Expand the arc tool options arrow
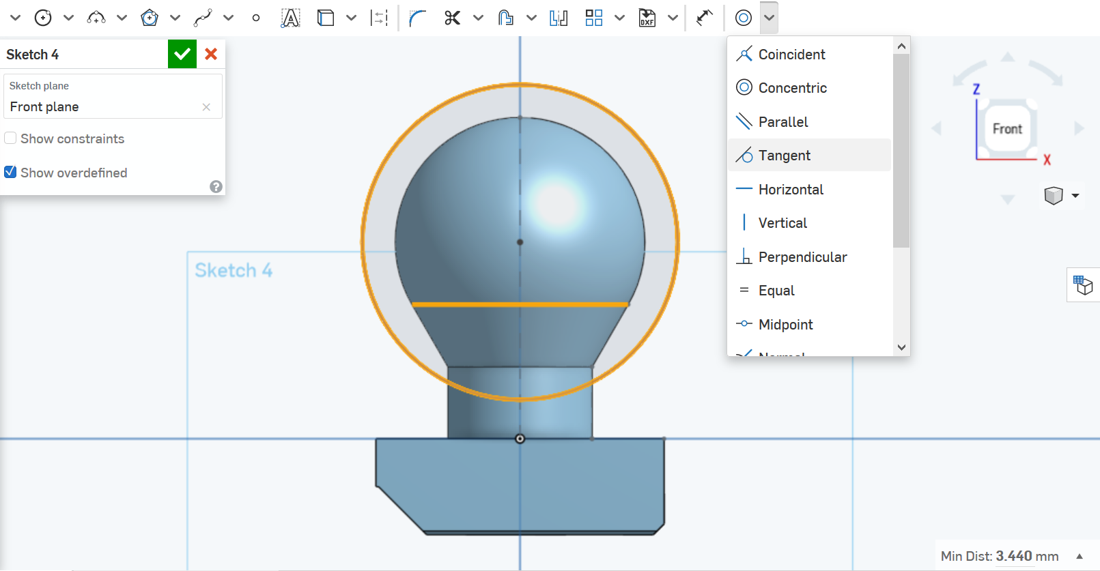 click(x=122, y=18)
